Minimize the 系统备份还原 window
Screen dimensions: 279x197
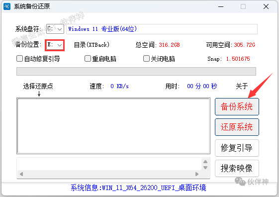tap(221, 6)
